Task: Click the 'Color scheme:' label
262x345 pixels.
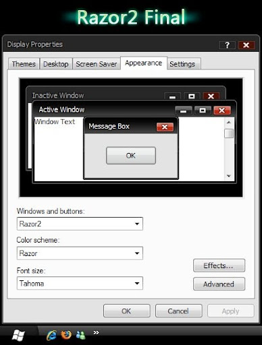Action: 38,240
